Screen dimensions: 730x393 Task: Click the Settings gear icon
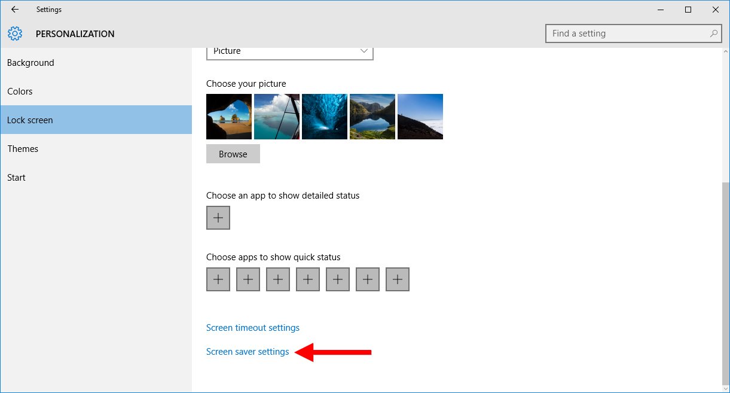click(x=15, y=33)
